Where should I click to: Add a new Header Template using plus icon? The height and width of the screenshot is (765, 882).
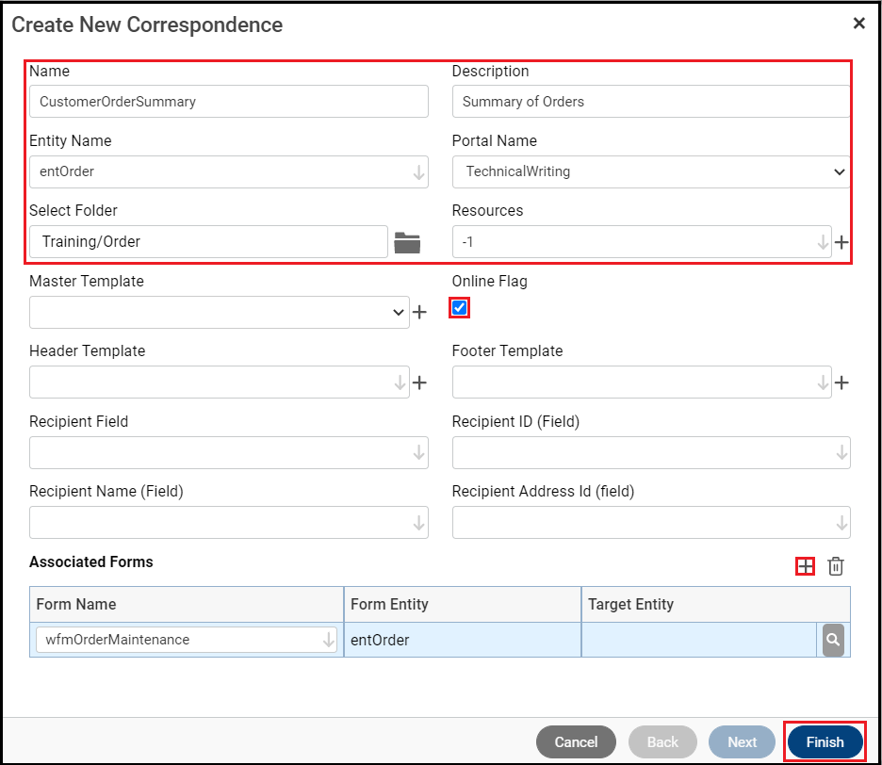pyautogui.click(x=419, y=383)
